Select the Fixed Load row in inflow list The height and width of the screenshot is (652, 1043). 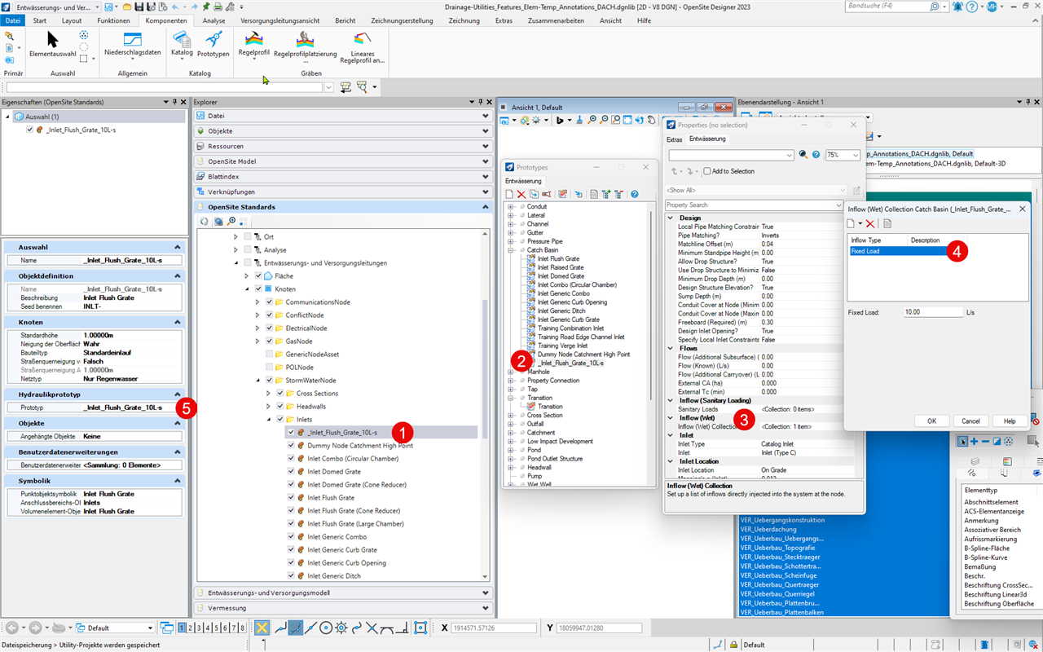(x=897, y=251)
